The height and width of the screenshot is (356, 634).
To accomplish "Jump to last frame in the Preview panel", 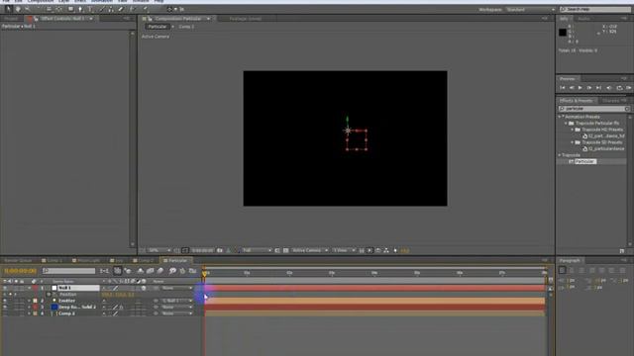I will (x=598, y=88).
